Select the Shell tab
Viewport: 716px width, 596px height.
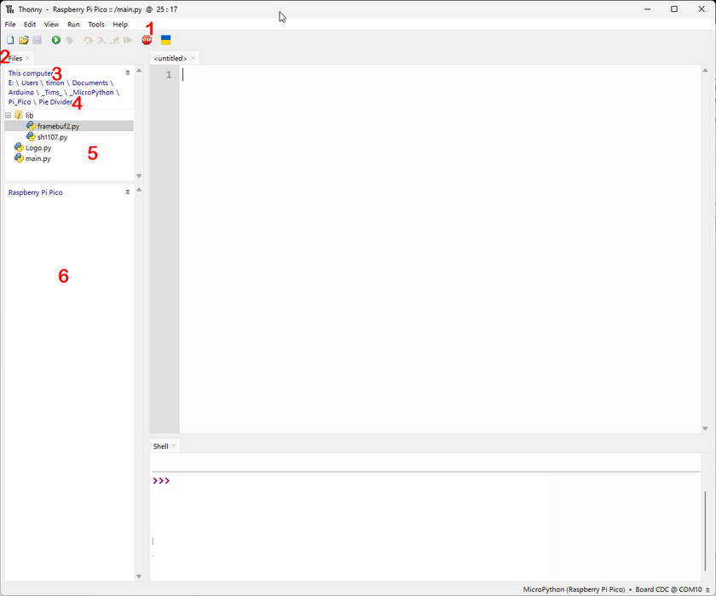[x=161, y=446]
